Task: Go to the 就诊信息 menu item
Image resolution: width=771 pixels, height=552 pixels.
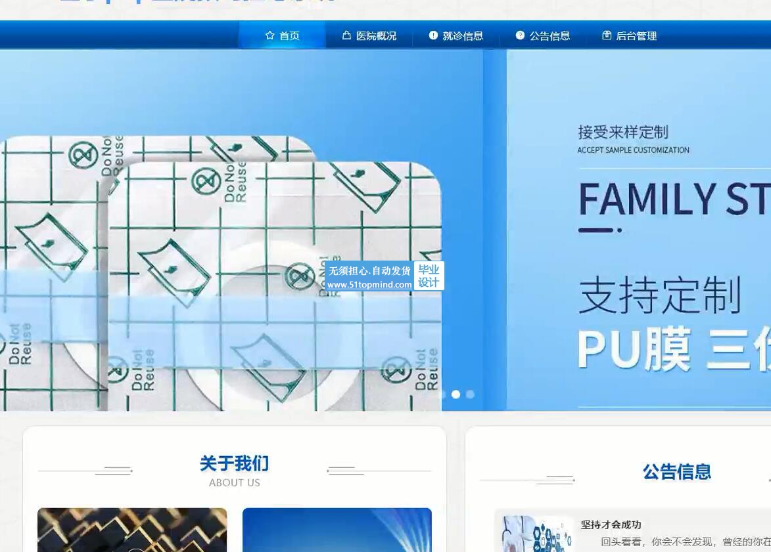Action: [x=456, y=35]
